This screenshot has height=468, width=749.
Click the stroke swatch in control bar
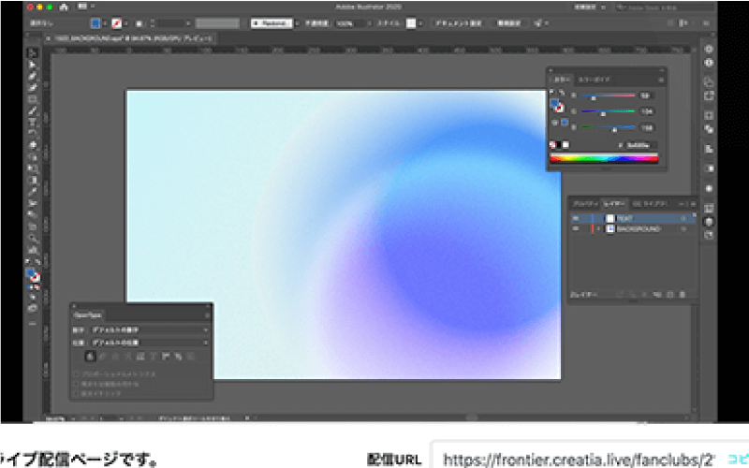(x=116, y=22)
